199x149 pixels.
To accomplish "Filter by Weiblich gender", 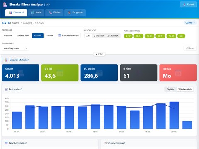I will (99, 36).
